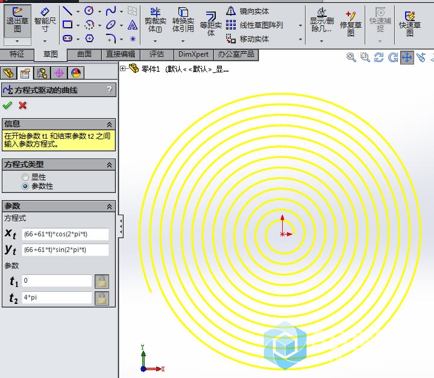Click Zoom to Area icon
Image resolution: width=434 pixels, height=378 pixels.
[x=365, y=57]
